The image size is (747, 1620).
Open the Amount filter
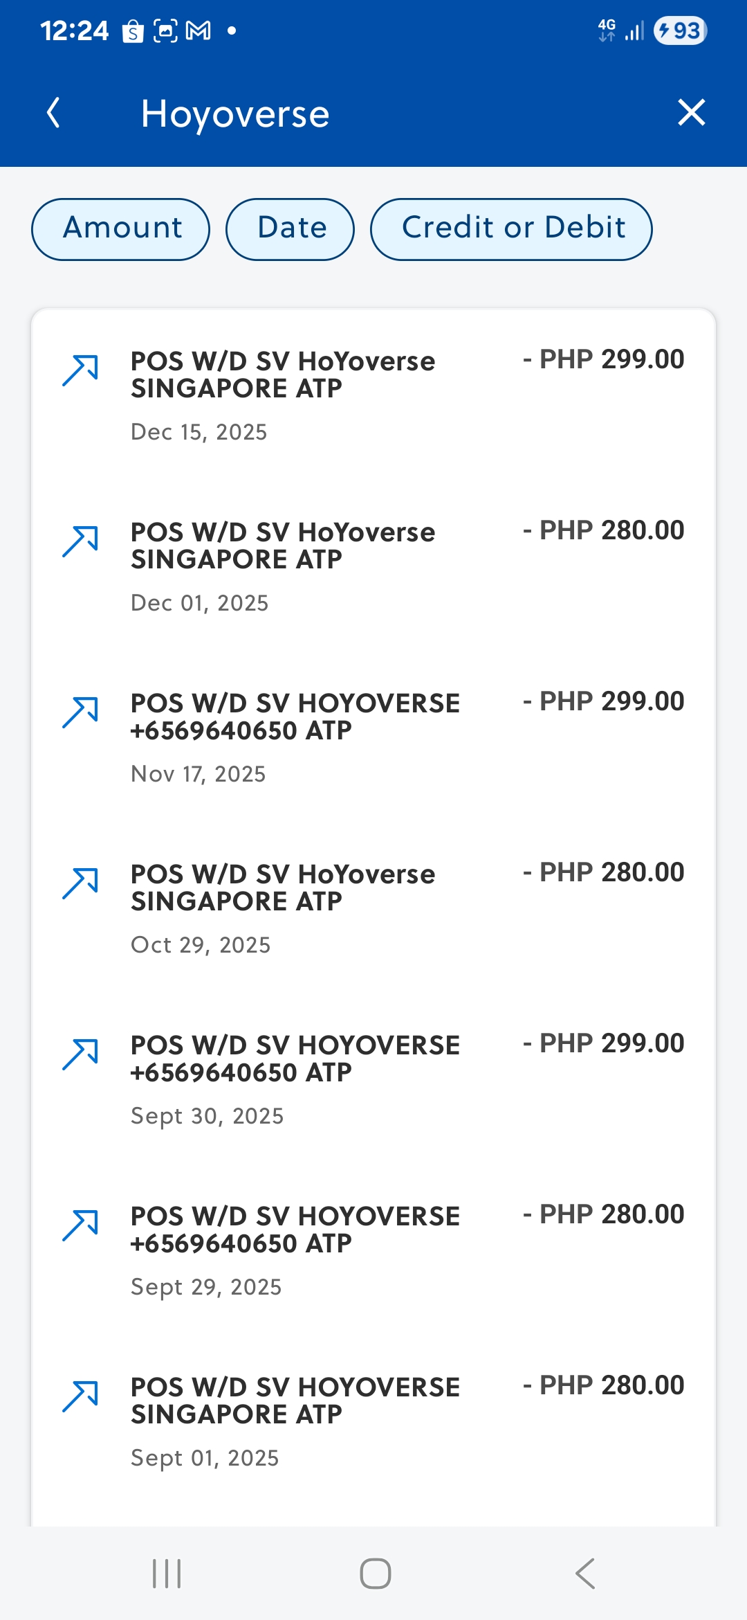click(x=121, y=228)
